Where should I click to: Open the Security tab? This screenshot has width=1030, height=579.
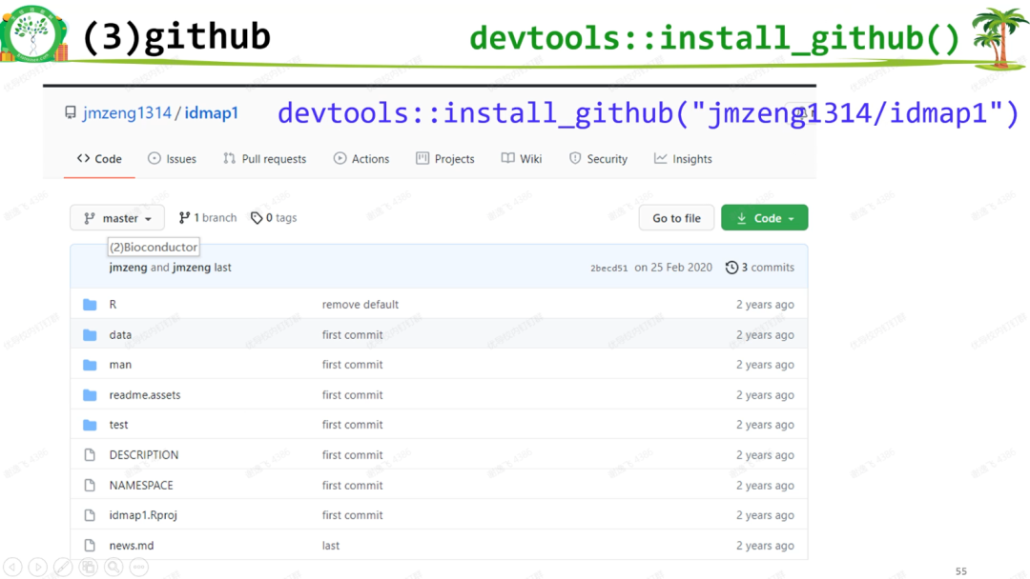point(598,159)
